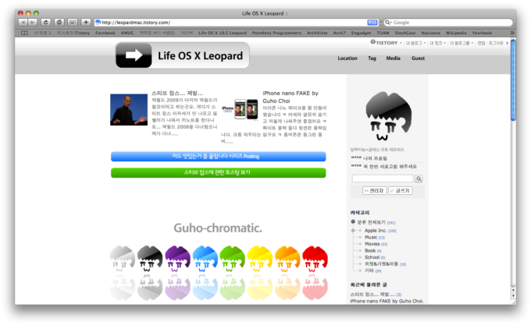The image size is (531, 325).
Task: Open the Wikipedia bookmark
Action: [456, 33]
